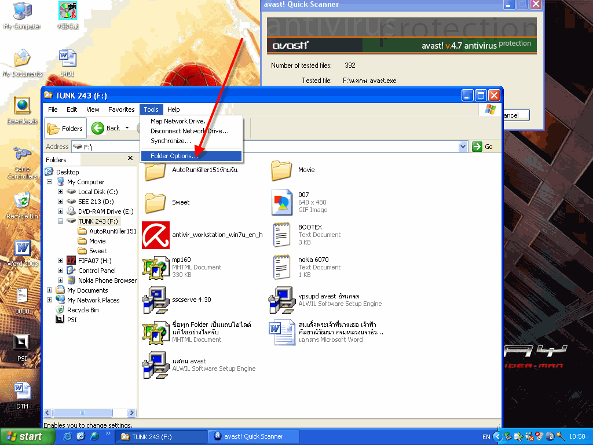593x445 pixels.
Task: Open VCDCut desktop icon
Action: (68, 15)
